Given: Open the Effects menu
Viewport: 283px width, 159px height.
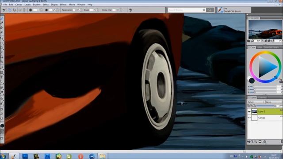Looking at the screenshot, I should coord(63,5).
